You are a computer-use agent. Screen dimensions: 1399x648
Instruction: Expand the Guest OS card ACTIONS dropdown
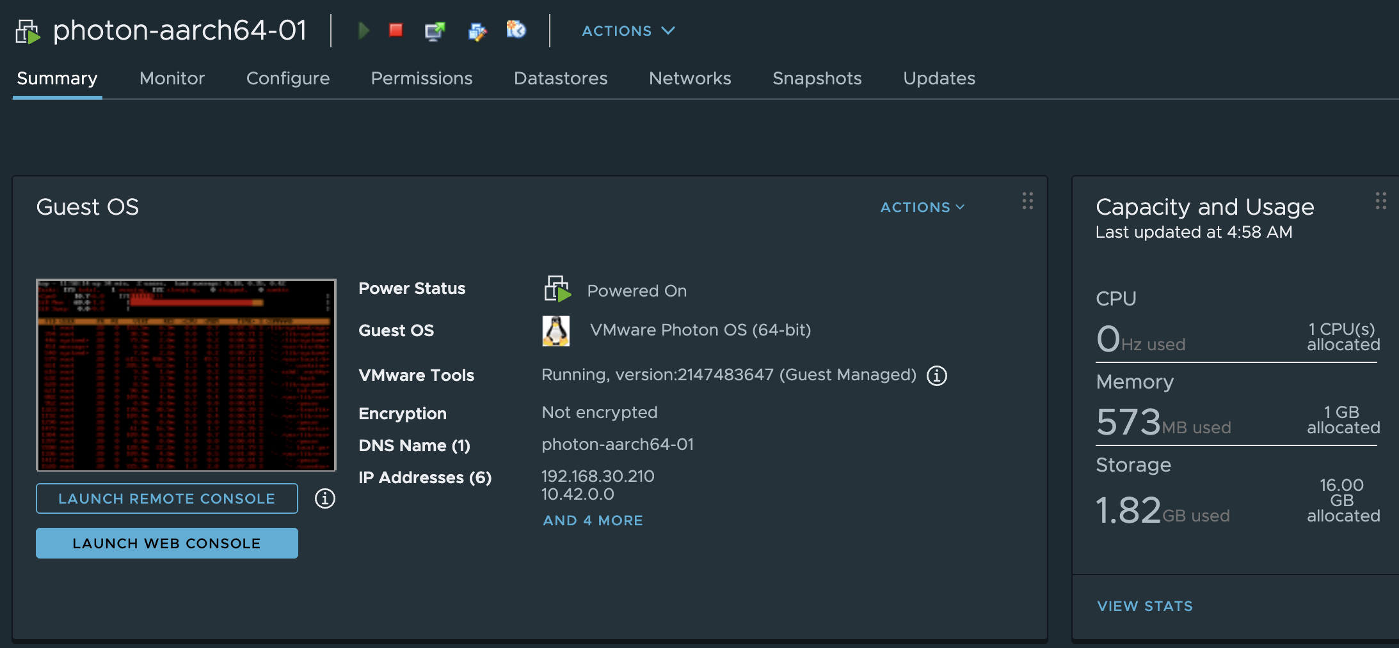[x=922, y=207]
